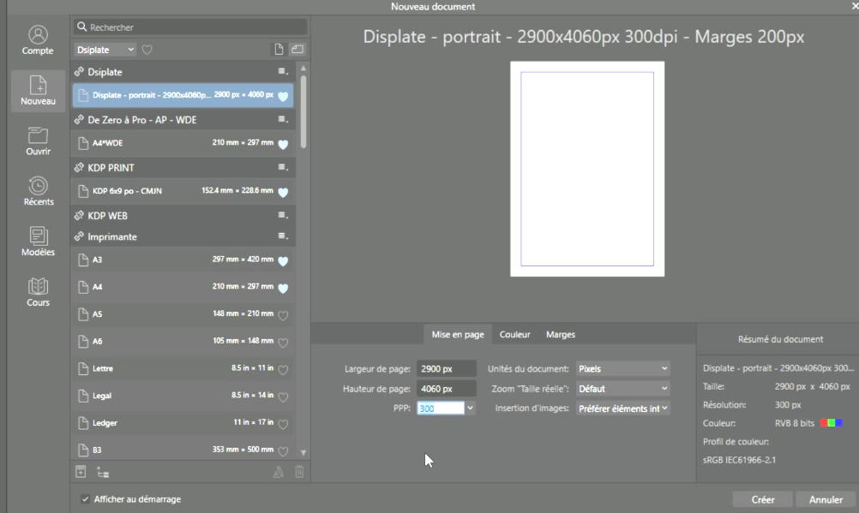Open the Récents documents section
The image size is (859, 513).
(38, 191)
